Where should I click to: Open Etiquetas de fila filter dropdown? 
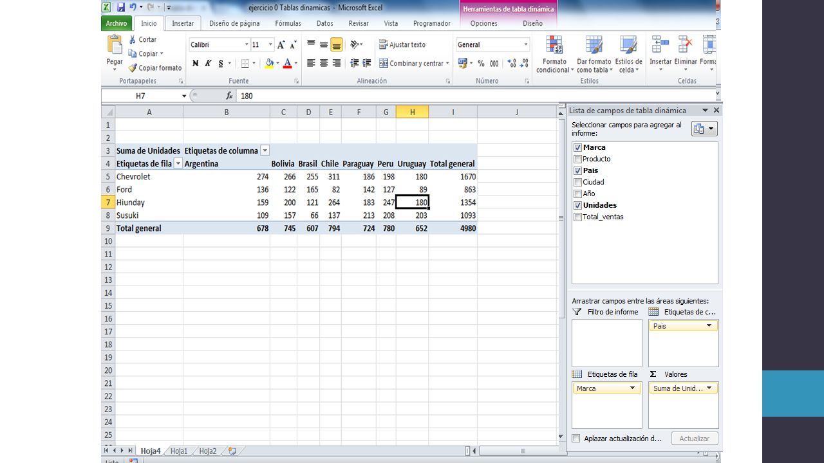(178, 163)
